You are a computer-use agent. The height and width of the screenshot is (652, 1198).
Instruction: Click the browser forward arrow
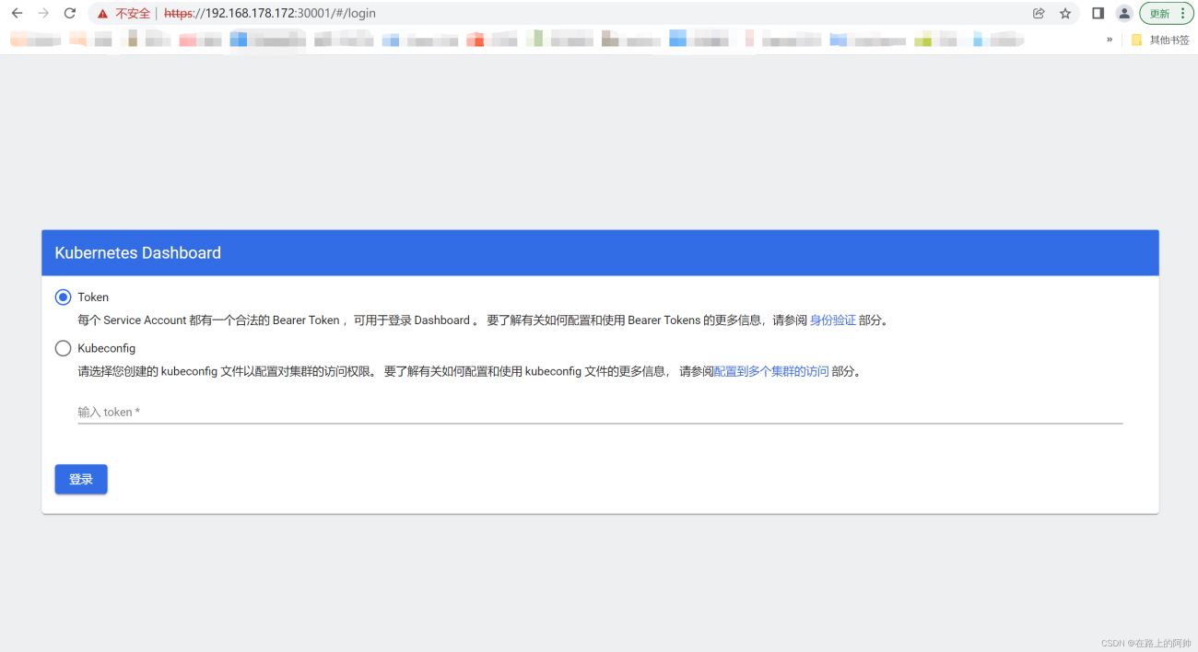[x=43, y=14]
